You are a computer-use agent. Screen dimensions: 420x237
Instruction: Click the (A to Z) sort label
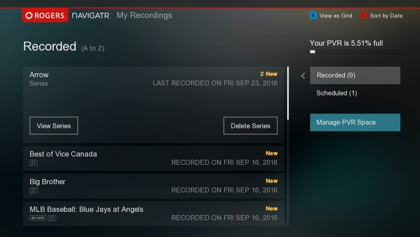point(93,48)
